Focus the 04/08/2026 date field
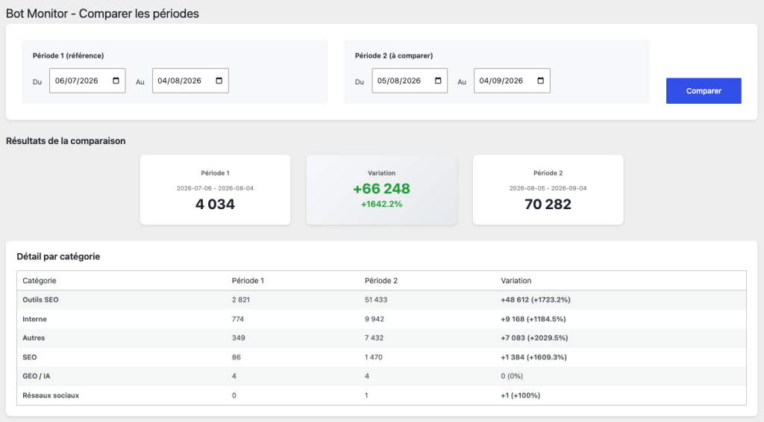 [x=190, y=81]
